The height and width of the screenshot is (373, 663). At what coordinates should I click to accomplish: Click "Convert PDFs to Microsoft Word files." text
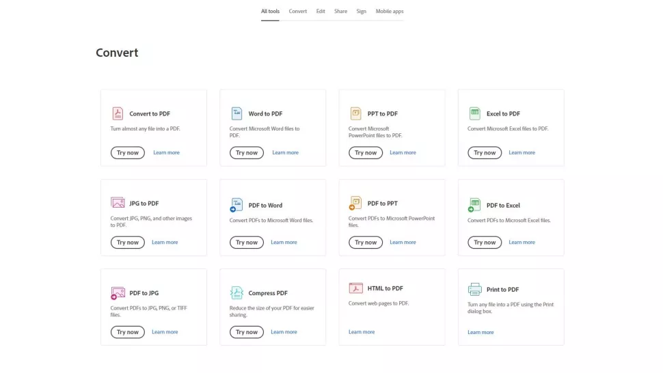pyautogui.click(x=271, y=220)
